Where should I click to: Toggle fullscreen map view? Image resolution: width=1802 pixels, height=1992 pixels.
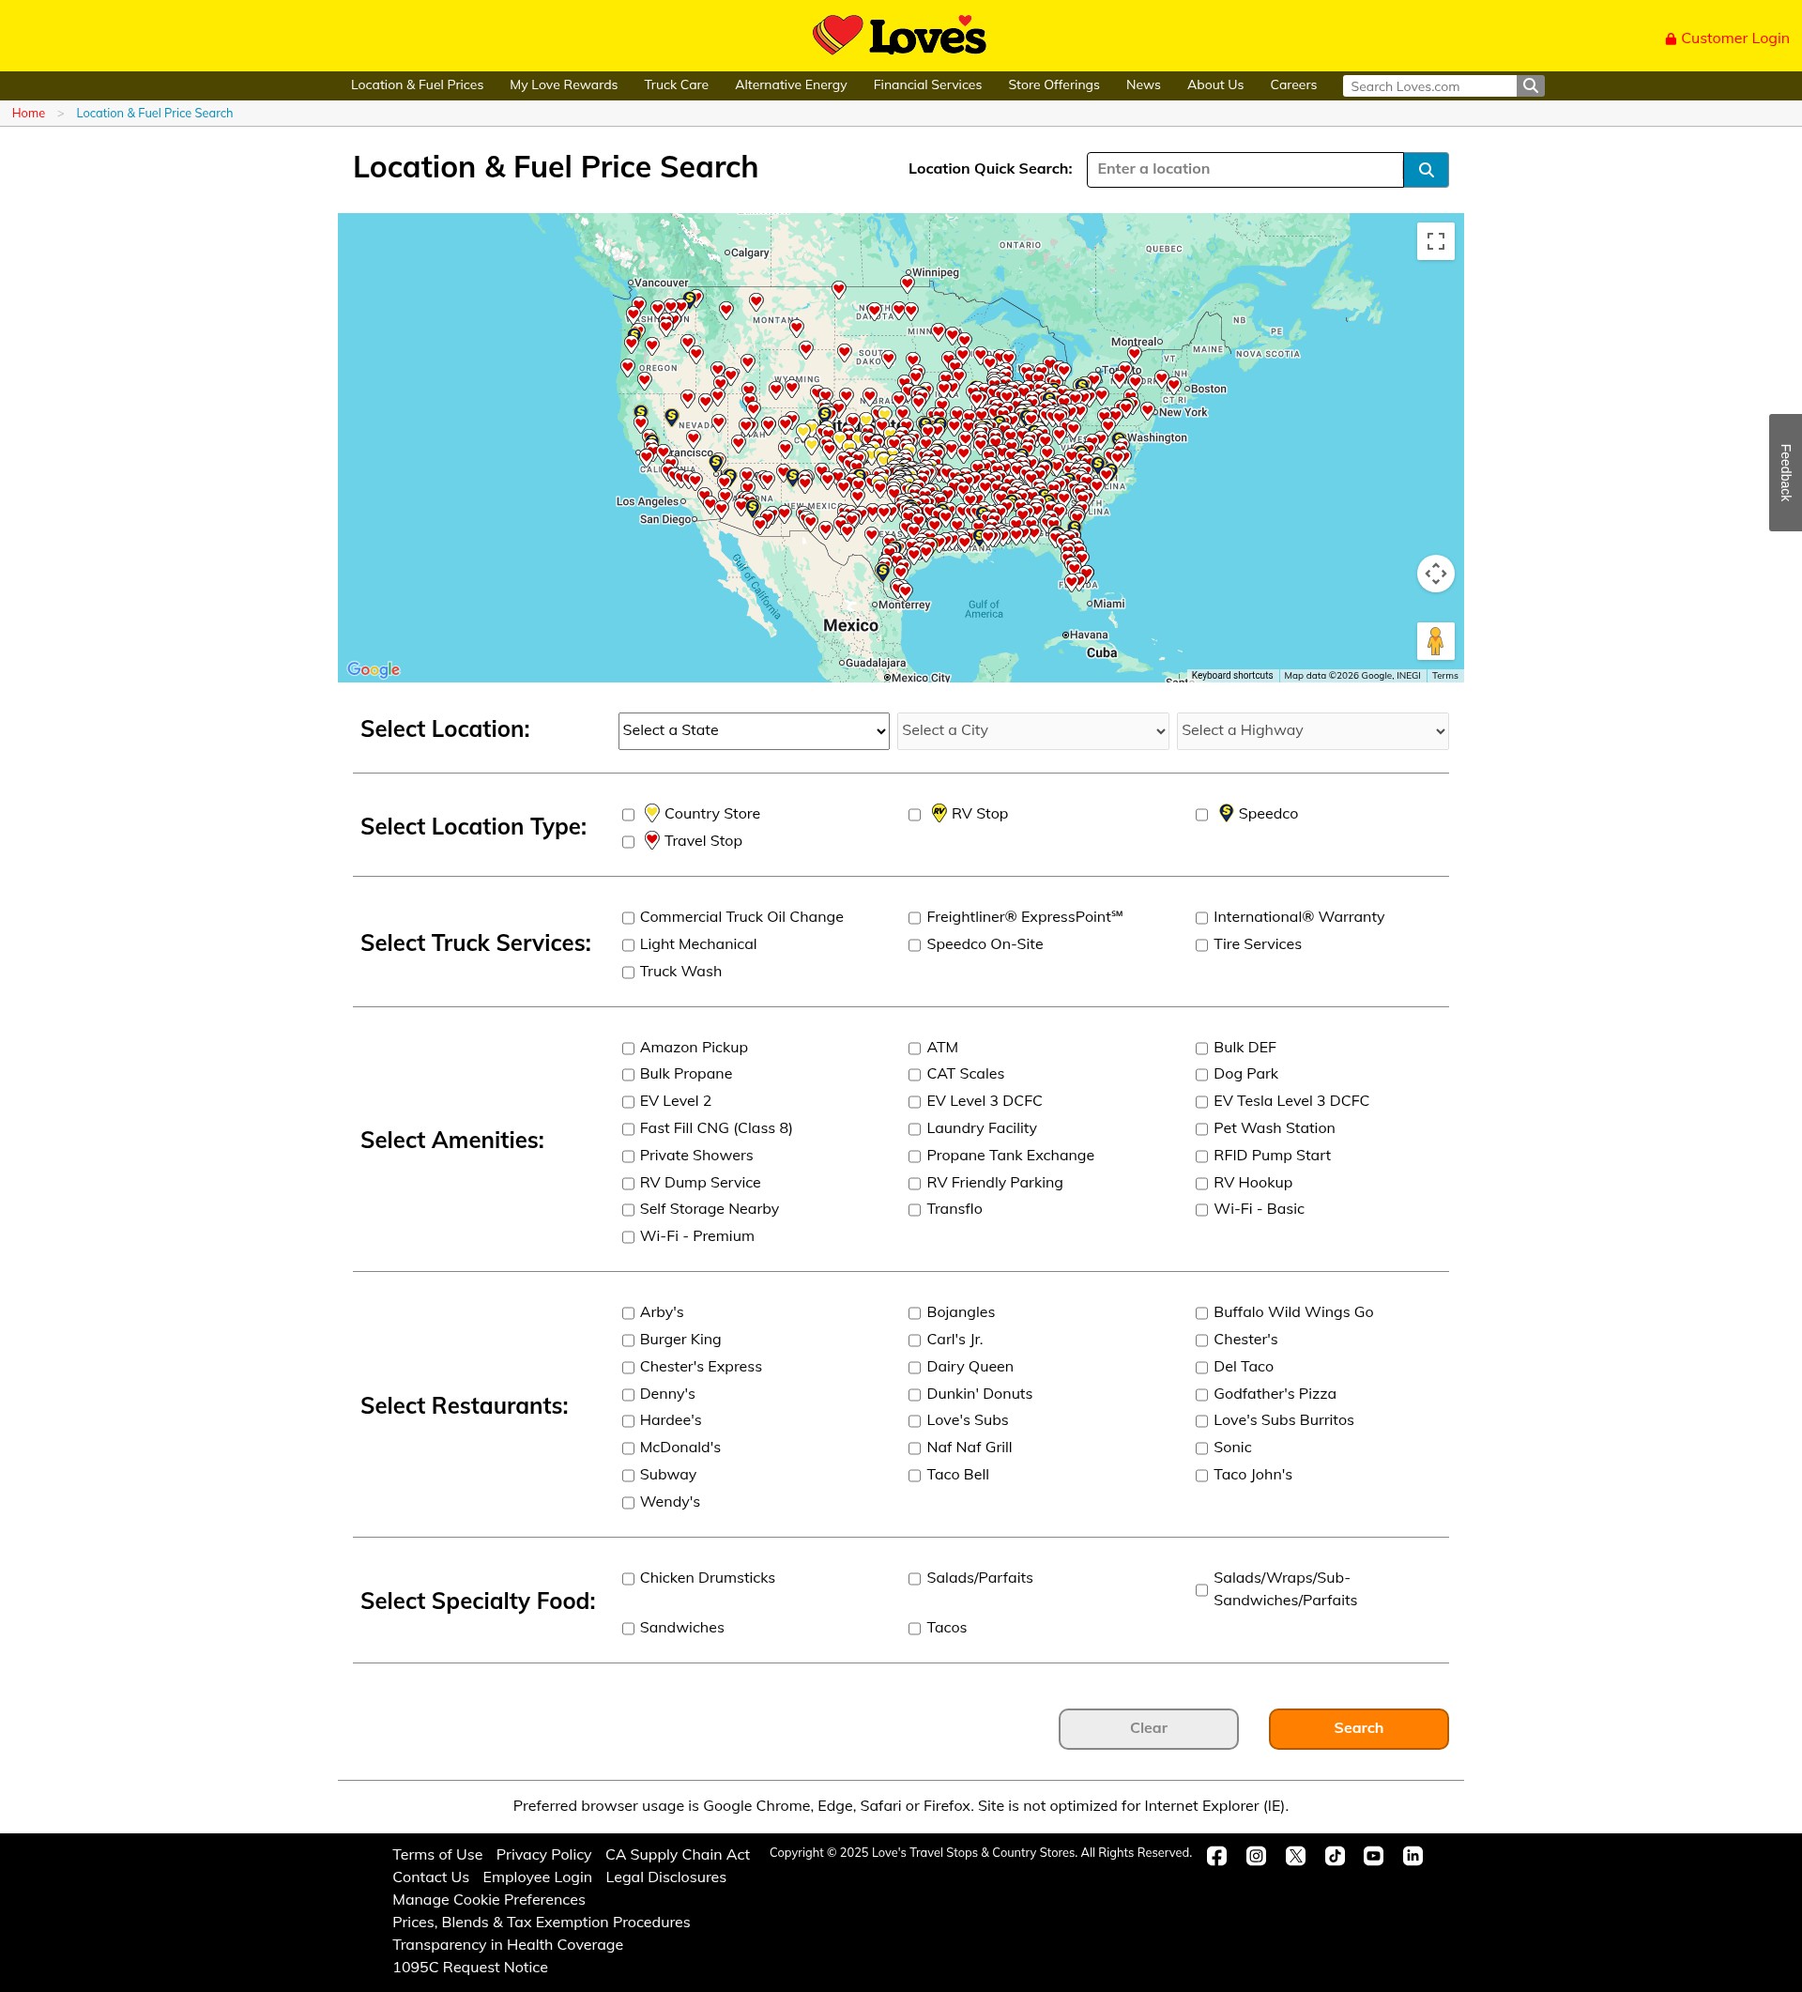pos(1435,241)
